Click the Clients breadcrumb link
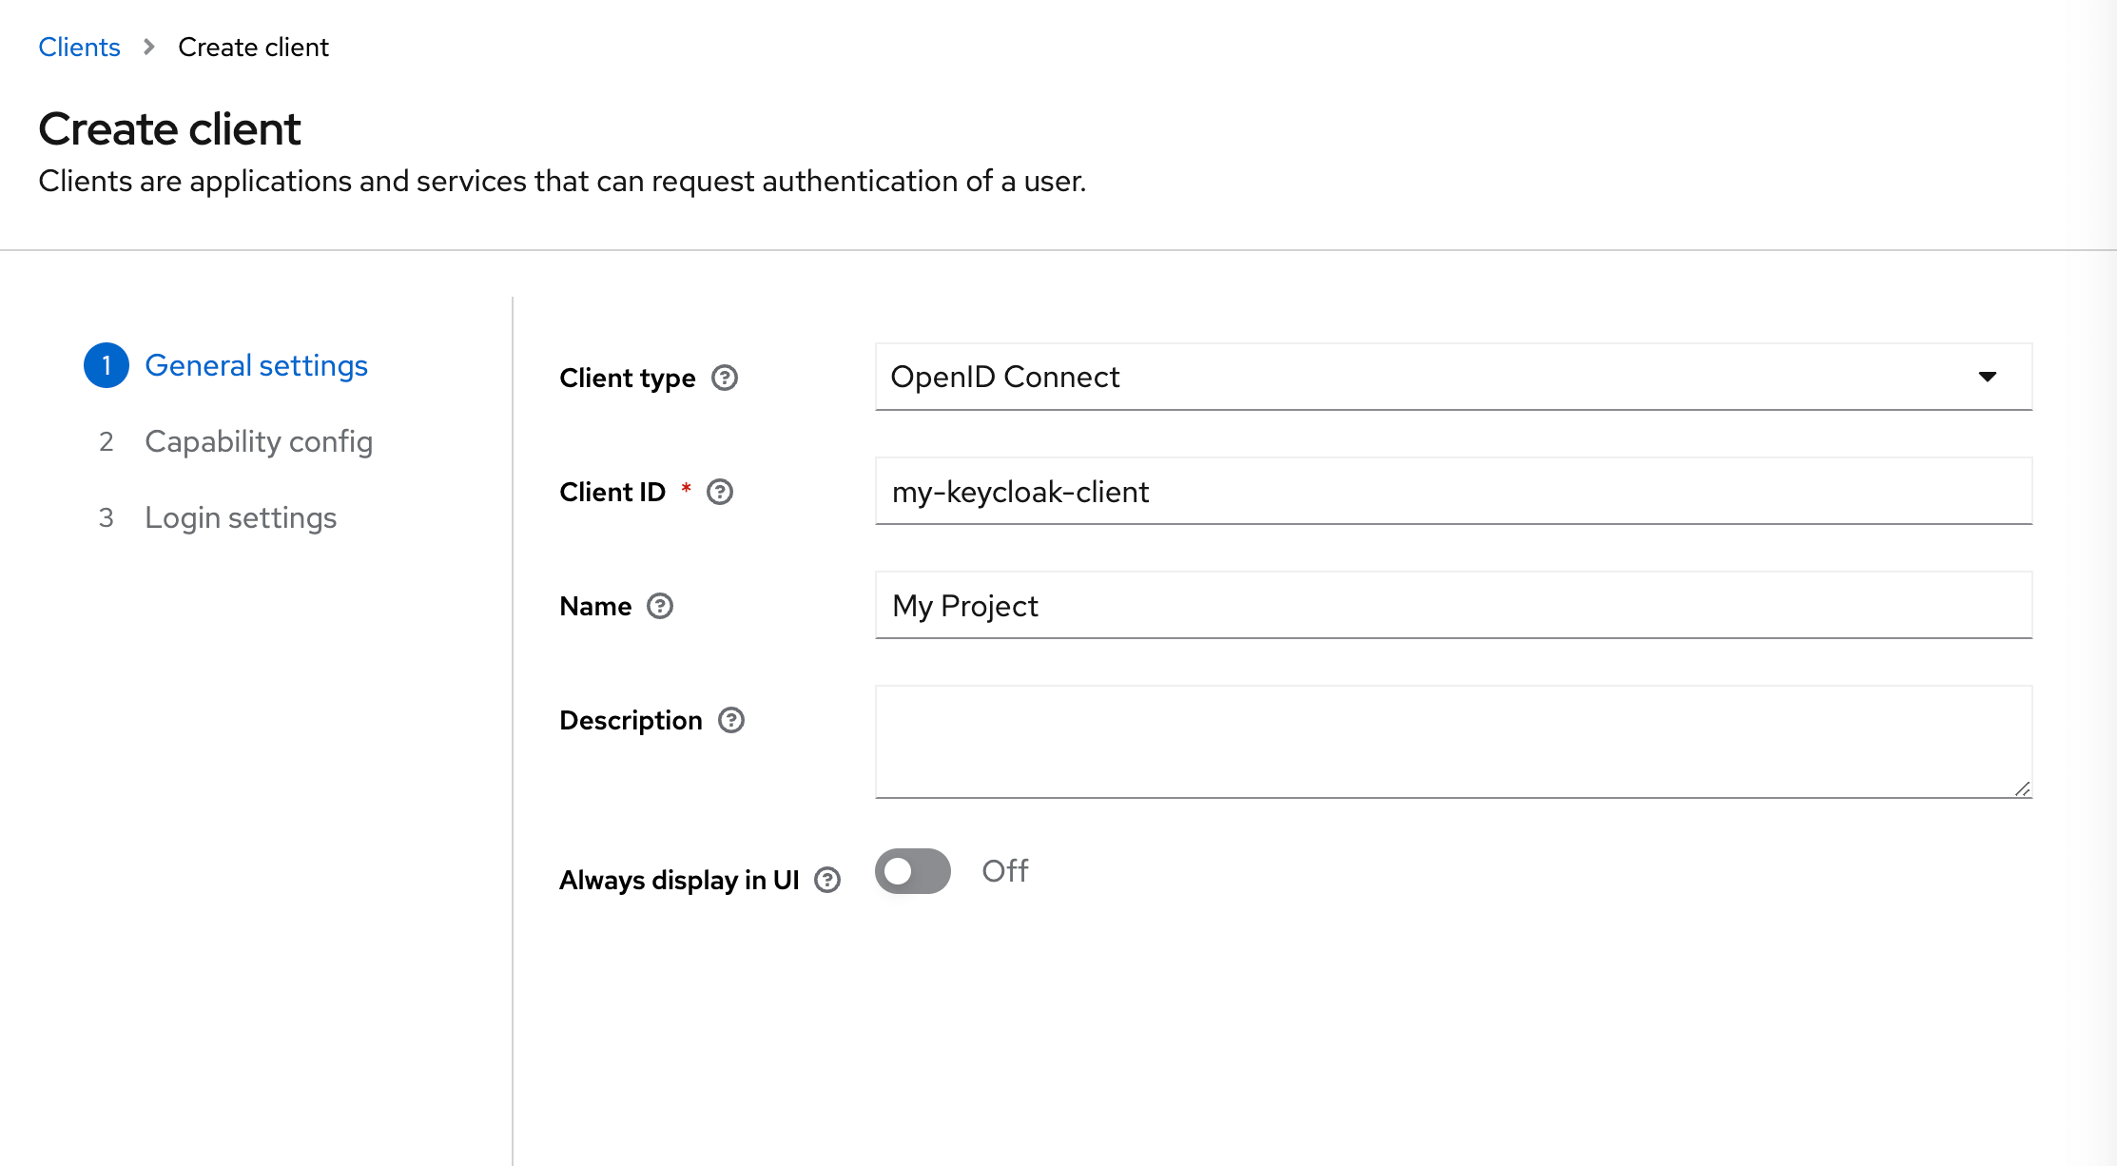This screenshot has width=2117, height=1166. [x=79, y=47]
